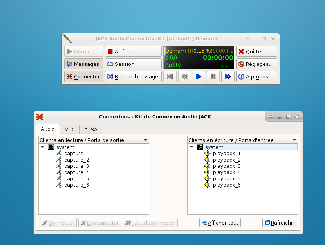Select the capture_2 port

pyautogui.click(x=77, y=160)
